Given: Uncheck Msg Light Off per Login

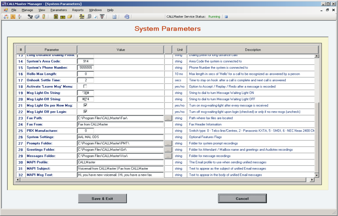Looking at the screenshot, I should click(x=85, y=111).
